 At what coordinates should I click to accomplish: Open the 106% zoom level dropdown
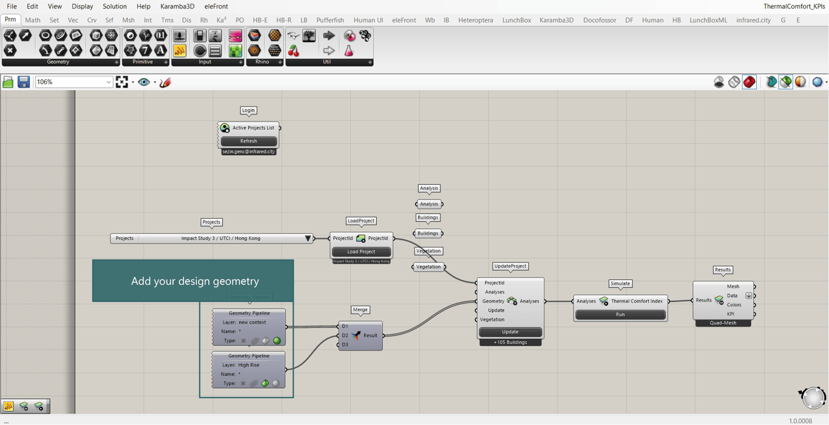tap(109, 82)
